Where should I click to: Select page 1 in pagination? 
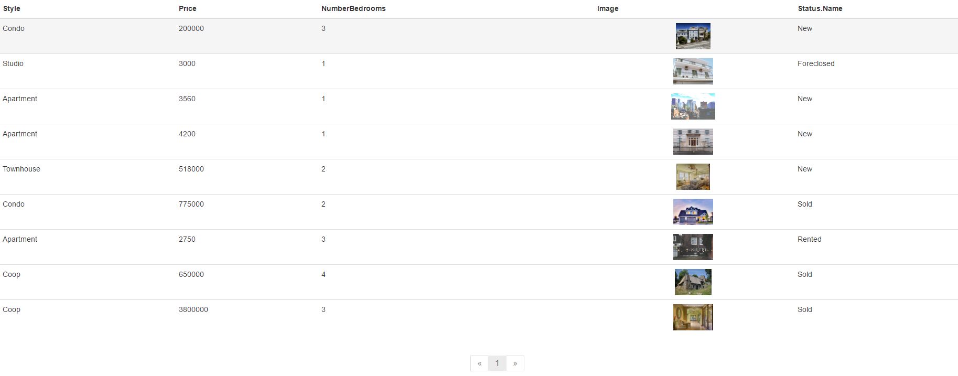pos(497,363)
